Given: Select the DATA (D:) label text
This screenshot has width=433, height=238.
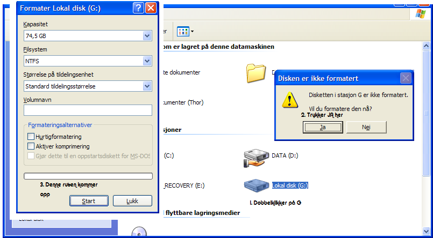Looking at the screenshot, I should (285, 156).
